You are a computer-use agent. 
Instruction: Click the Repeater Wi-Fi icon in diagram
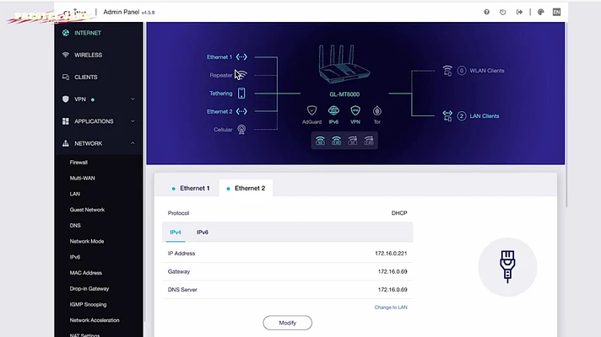(x=242, y=75)
